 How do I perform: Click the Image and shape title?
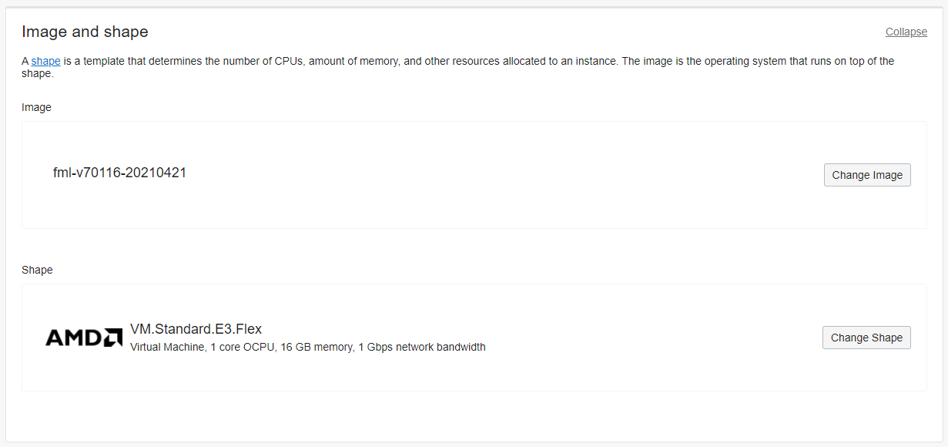85,32
